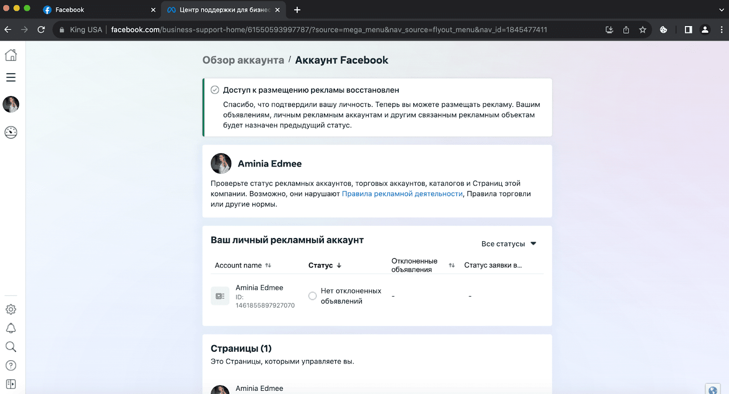Sort by Статус column arrow
This screenshot has width=729, height=394.
click(339, 265)
